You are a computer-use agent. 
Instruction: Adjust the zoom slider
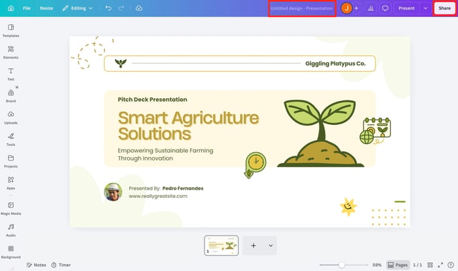pyautogui.click(x=342, y=265)
